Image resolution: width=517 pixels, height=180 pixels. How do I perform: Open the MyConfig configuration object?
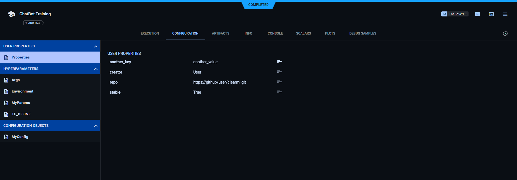[x=20, y=137]
